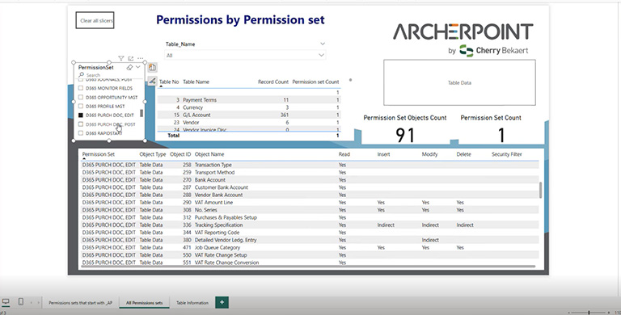Select the Detailed Vendor Ledg. Entry row
This screenshot has height=315, width=621.
click(x=310, y=240)
